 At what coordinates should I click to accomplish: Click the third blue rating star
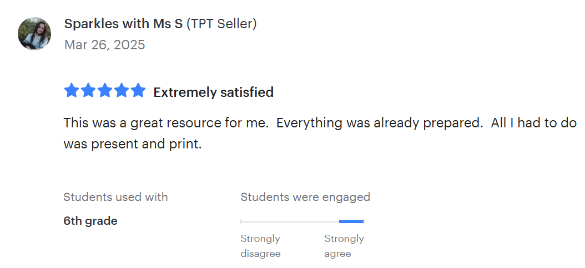105,91
